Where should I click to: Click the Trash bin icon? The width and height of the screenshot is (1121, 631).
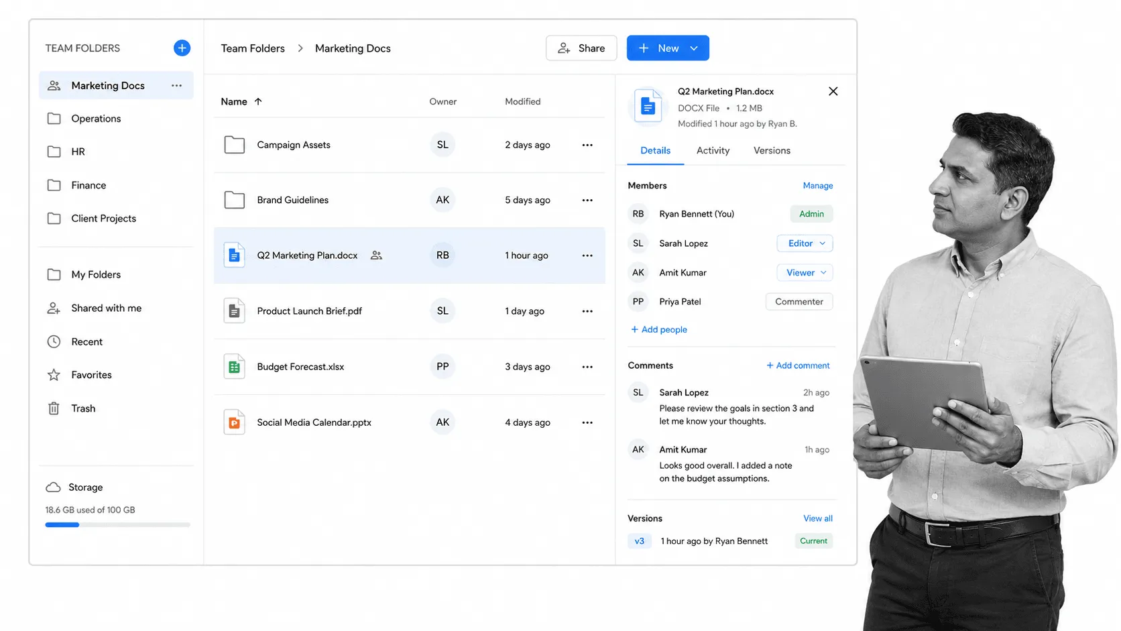click(x=54, y=408)
